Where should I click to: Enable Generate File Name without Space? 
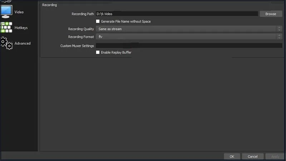pyautogui.click(x=98, y=21)
